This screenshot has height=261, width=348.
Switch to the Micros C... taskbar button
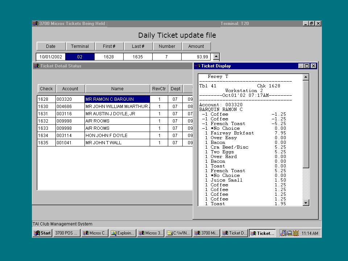95,233
